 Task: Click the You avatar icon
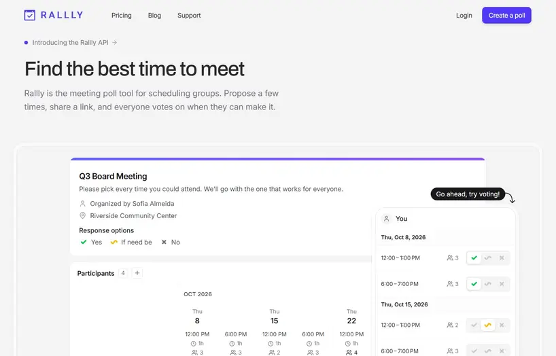click(x=387, y=219)
